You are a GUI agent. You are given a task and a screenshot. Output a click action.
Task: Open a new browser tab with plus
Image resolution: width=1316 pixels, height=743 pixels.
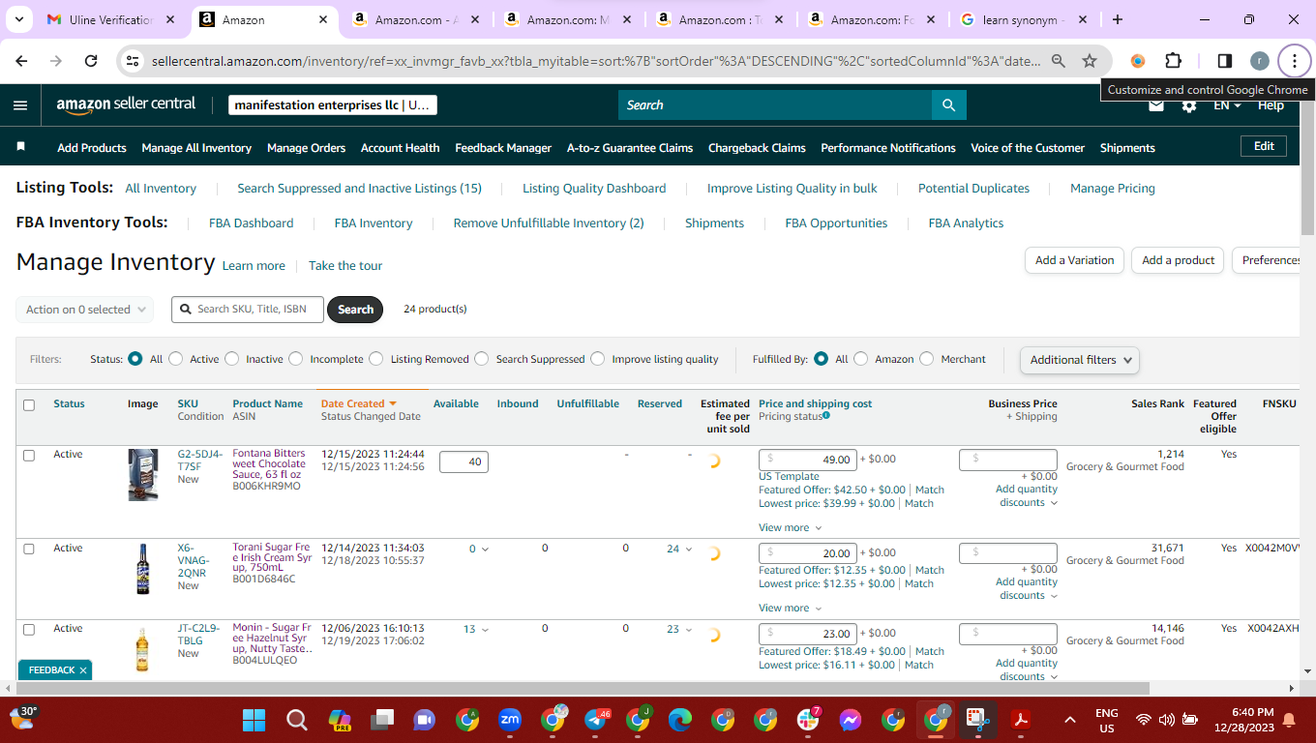(1118, 19)
